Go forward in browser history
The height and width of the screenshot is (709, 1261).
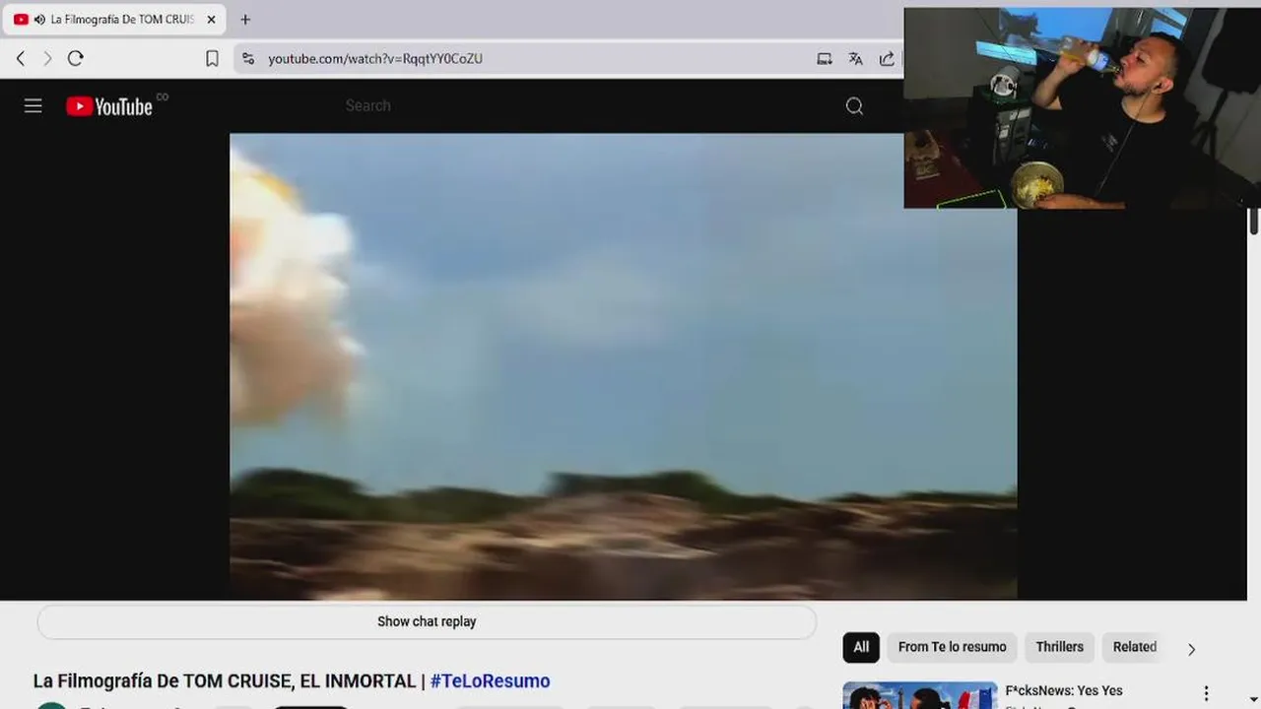[x=47, y=59]
